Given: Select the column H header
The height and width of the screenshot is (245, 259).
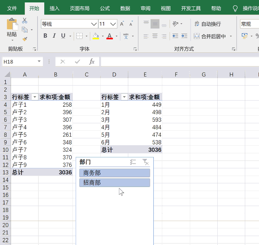Looking at the screenshot, I should click(231, 75).
